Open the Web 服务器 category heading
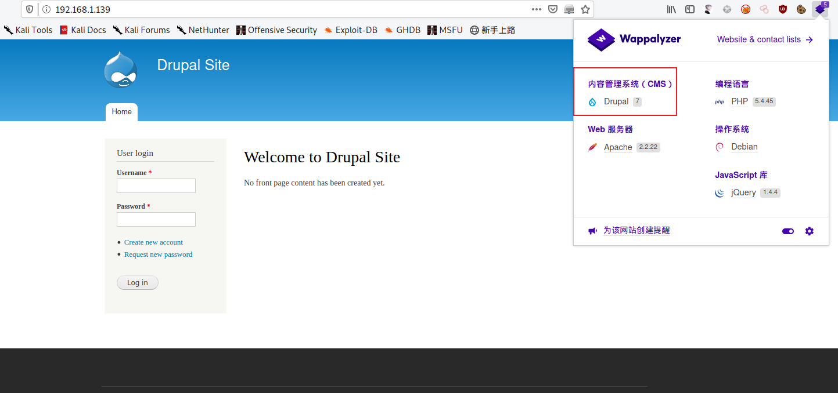 click(x=610, y=129)
